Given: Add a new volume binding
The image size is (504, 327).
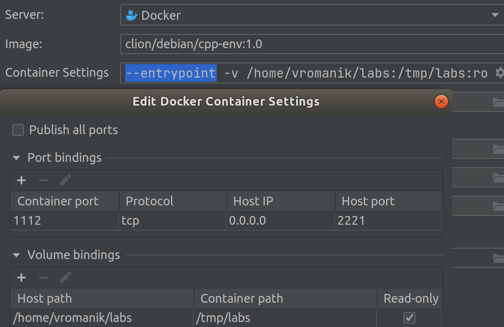Looking at the screenshot, I should 21,278.
